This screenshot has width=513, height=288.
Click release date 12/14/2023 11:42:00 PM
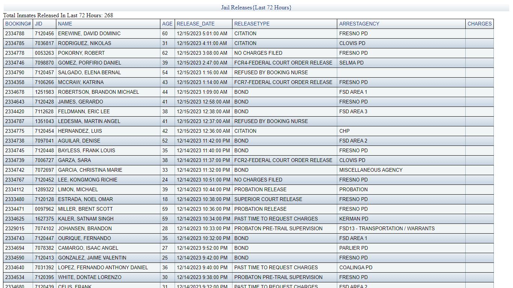[204, 141]
